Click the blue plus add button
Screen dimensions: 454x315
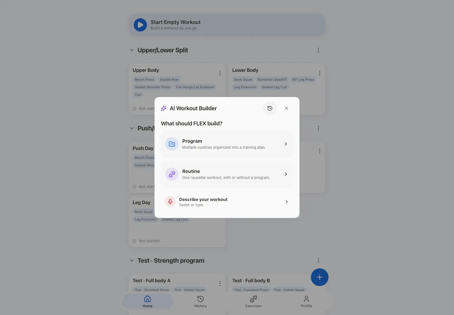coord(320,277)
